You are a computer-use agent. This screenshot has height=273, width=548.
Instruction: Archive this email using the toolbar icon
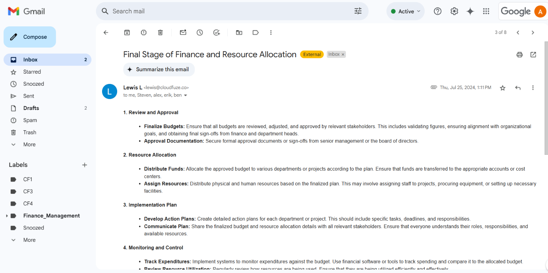[x=127, y=33]
